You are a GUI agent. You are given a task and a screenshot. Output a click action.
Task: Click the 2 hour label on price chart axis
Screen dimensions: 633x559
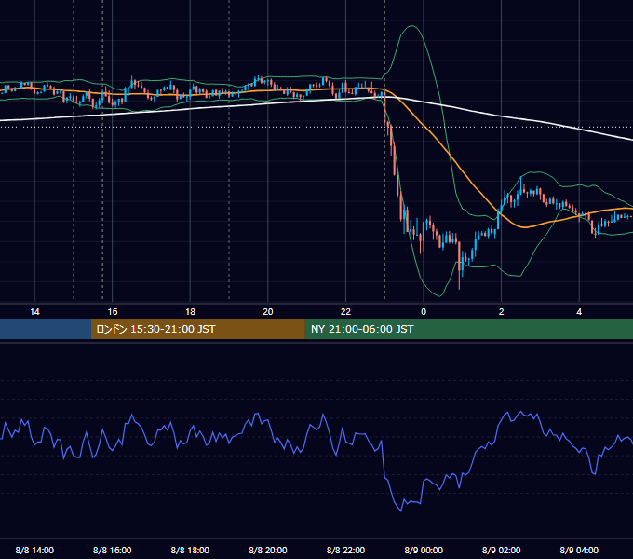502,312
